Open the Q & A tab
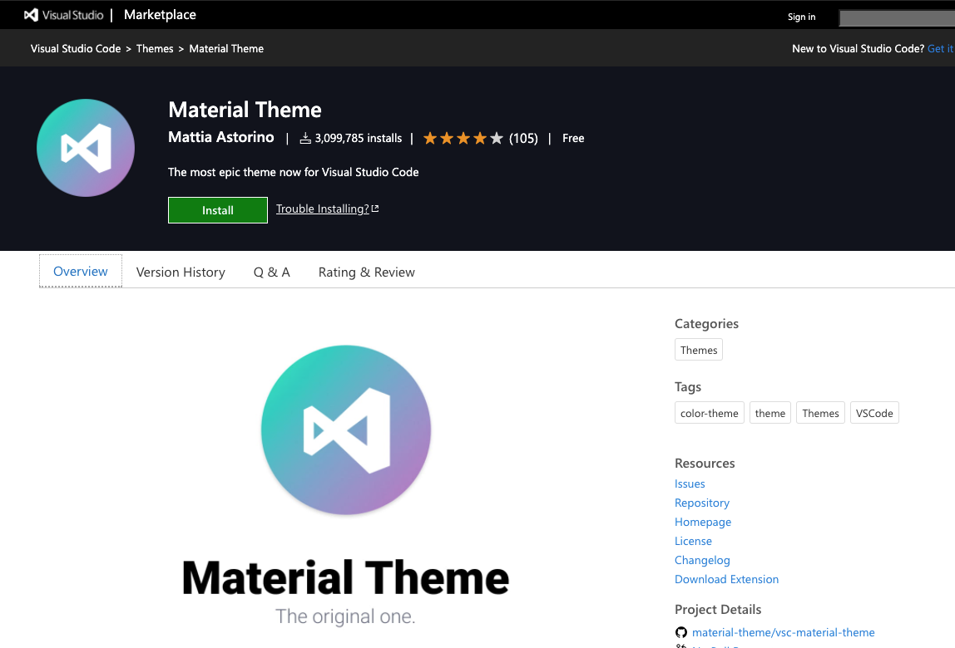955x648 pixels. pyautogui.click(x=271, y=272)
